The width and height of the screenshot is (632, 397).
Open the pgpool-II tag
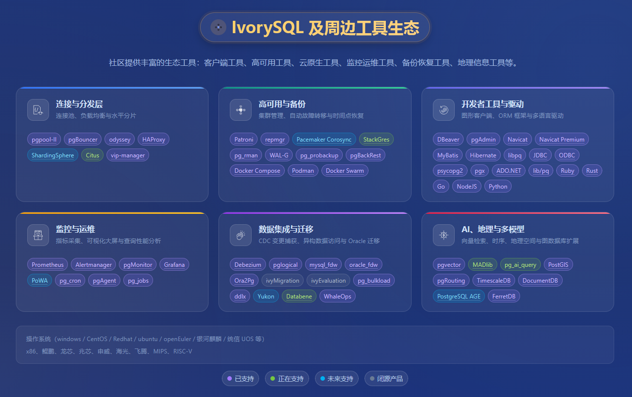(x=44, y=140)
